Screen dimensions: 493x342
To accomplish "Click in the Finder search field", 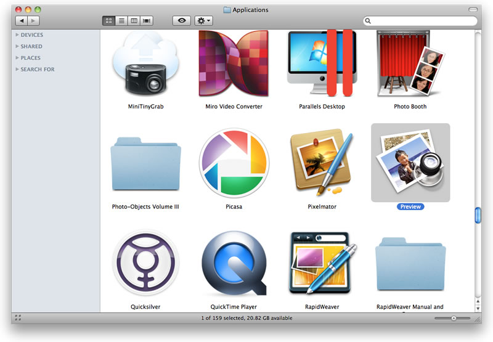I will (423, 21).
